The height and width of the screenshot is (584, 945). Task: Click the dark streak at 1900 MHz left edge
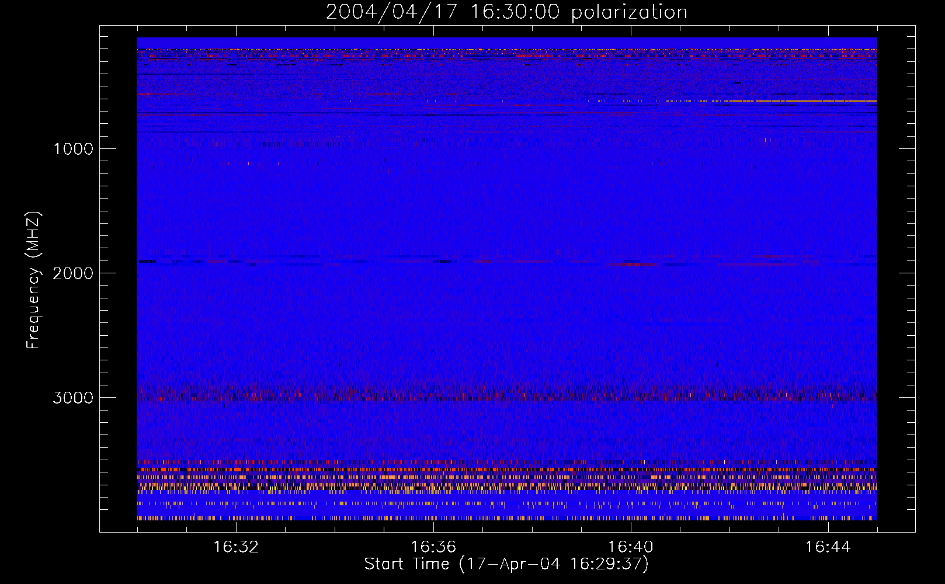tap(147, 261)
